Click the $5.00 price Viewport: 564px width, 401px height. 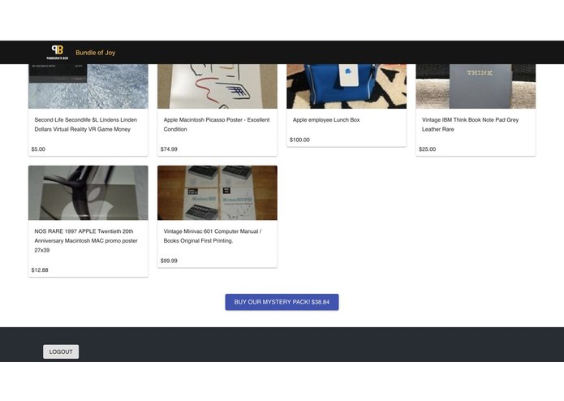(x=38, y=149)
